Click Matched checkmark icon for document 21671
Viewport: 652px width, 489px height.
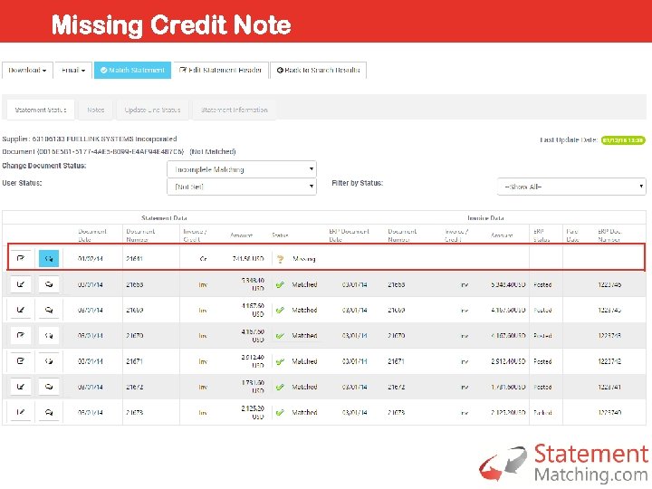click(x=280, y=361)
